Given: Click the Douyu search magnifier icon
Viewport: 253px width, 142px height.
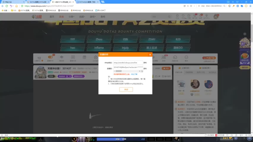Looking at the screenshot, I should coord(169,17).
